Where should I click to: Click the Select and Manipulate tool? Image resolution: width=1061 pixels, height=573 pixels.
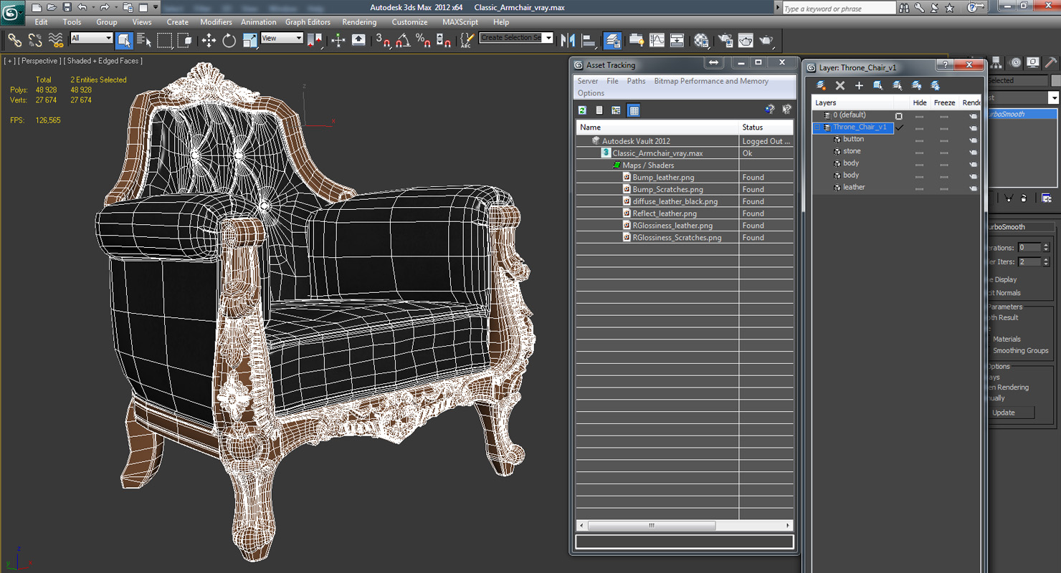tap(338, 40)
